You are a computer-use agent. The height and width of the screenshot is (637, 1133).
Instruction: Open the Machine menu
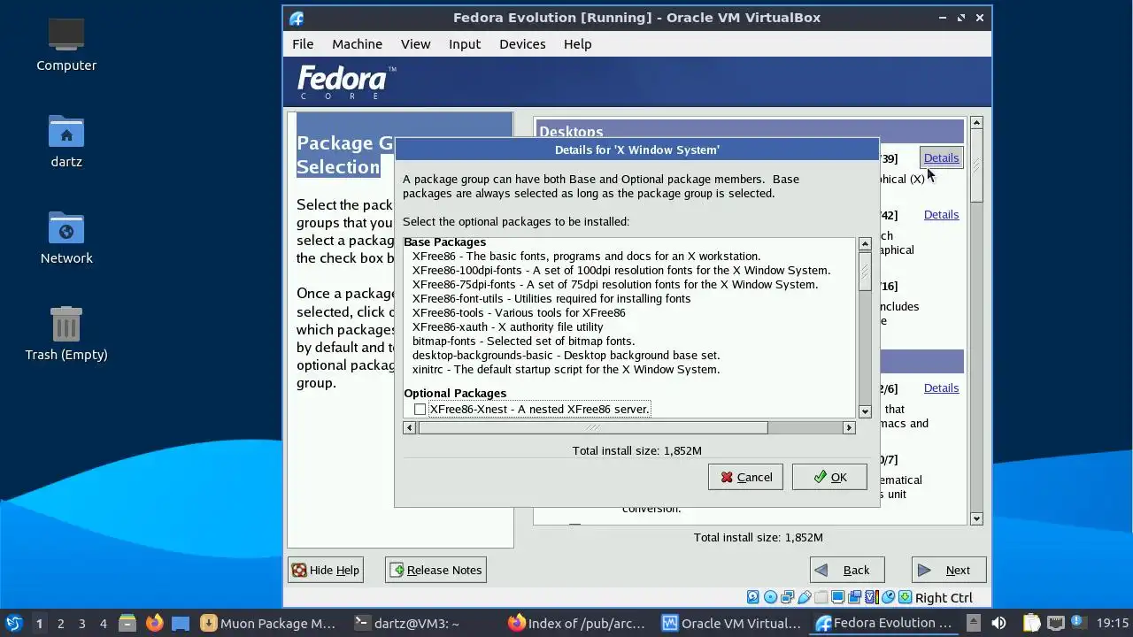[x=357, y=43]
